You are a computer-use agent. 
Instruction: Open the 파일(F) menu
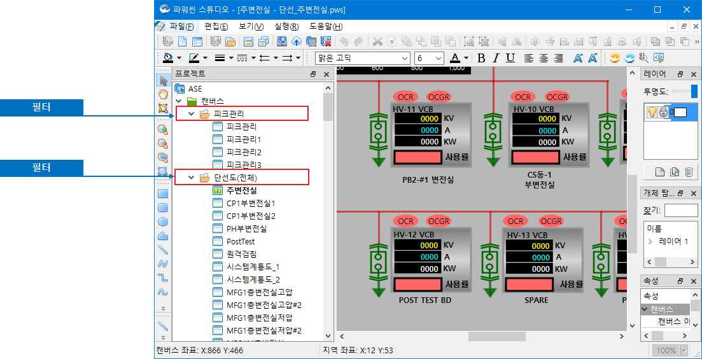pyautogui.click(x=181, y=27)
